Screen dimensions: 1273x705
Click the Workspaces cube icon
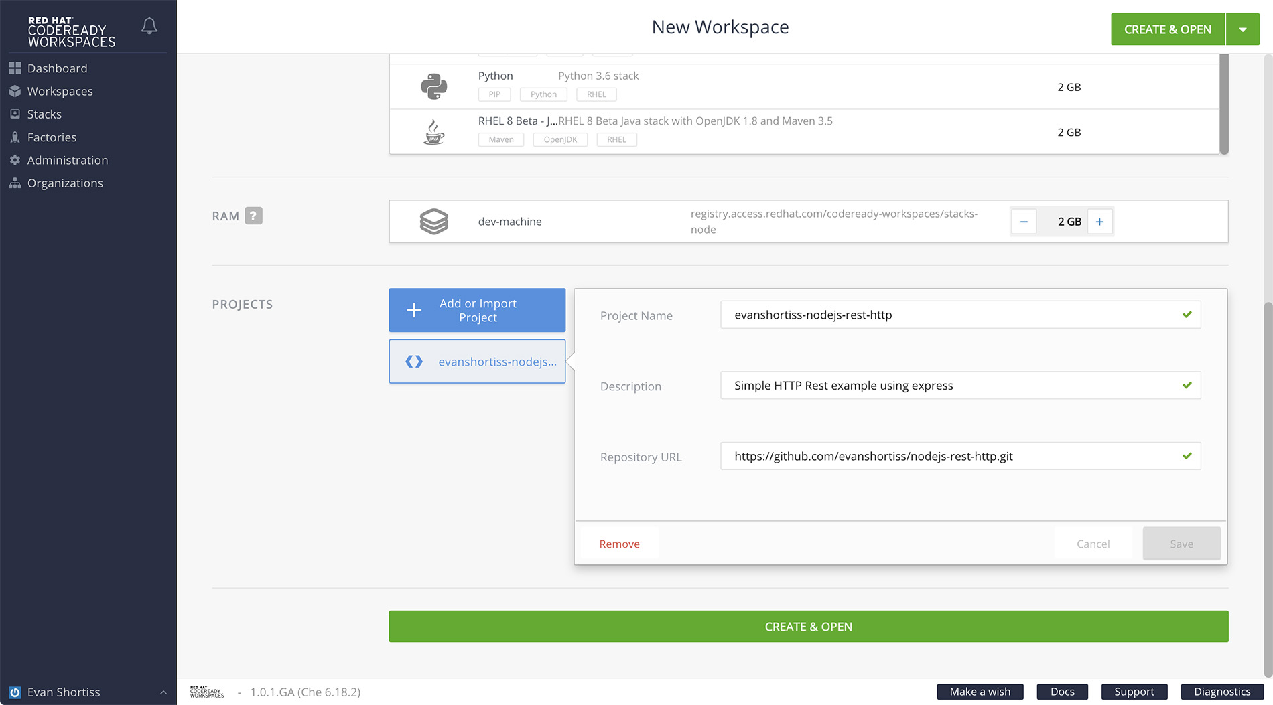click(x=15, y=91)
